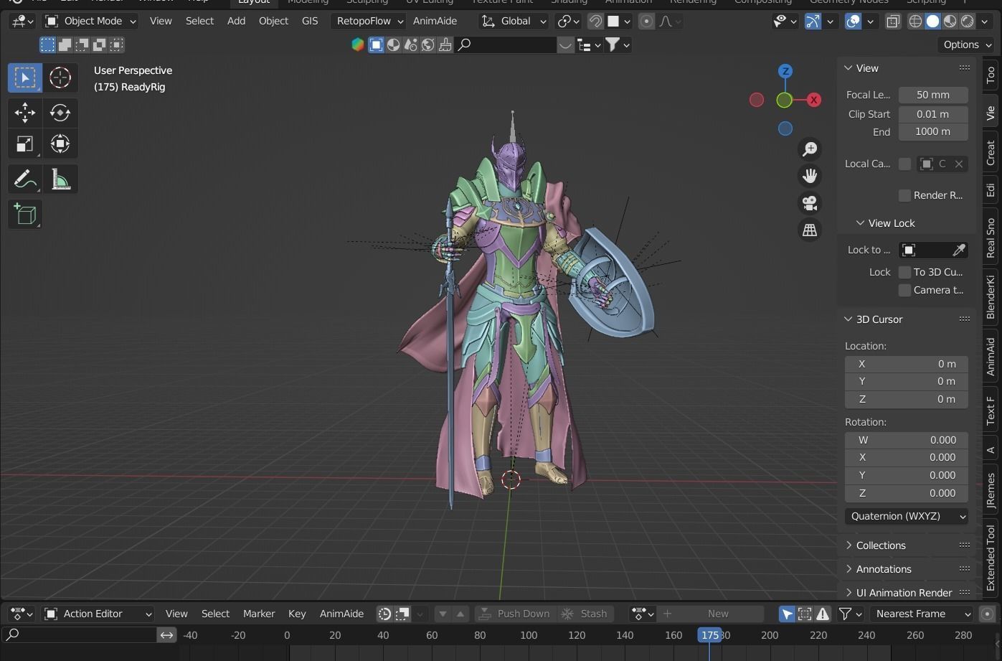Open the Key menu in Action Editor

[297, 614]
